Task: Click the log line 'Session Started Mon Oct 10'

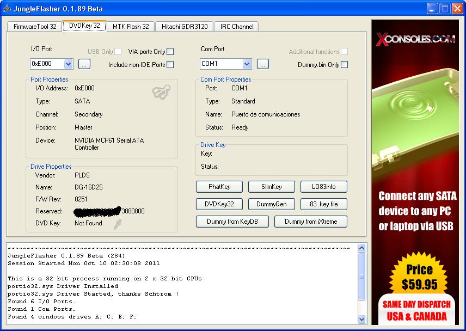Action: click(84, 263)
